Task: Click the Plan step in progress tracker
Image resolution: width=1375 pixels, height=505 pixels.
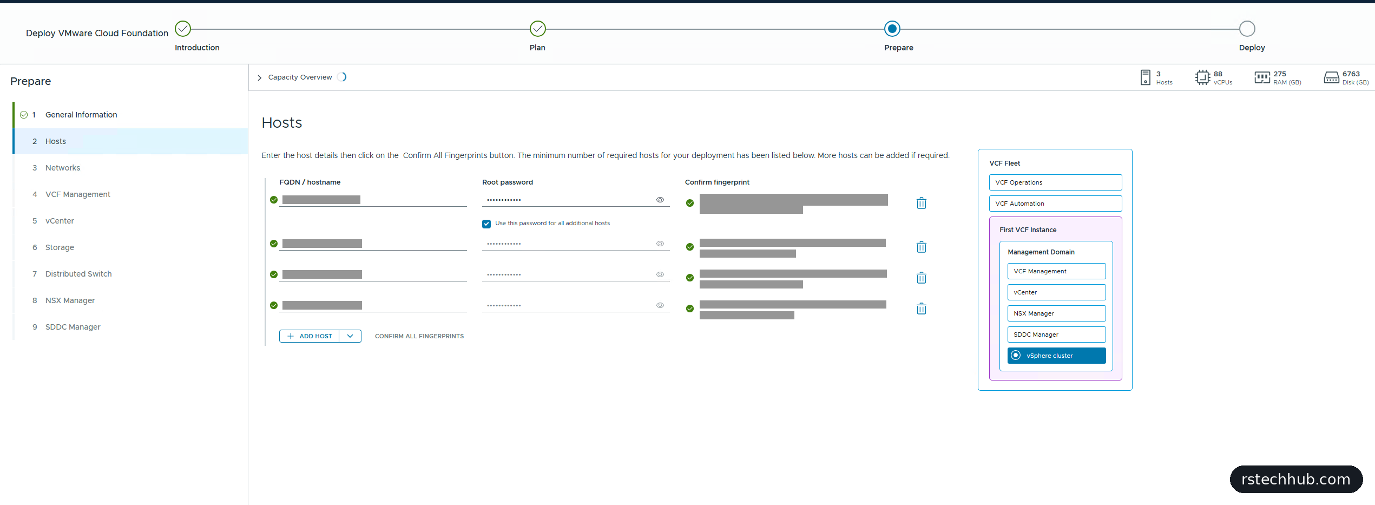Action: point(537,29)
